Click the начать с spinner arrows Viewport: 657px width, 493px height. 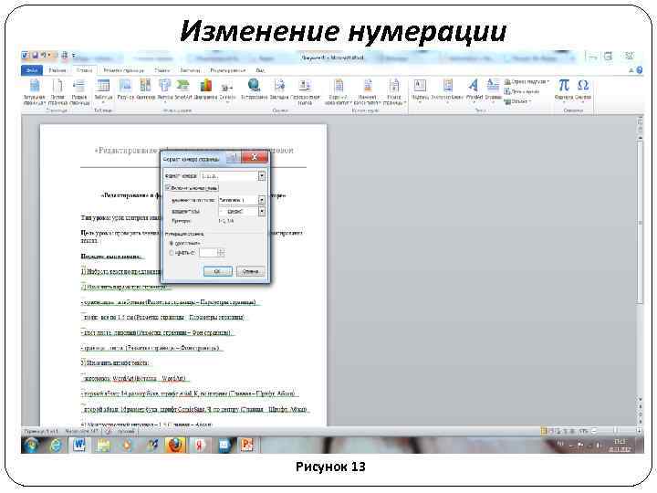(221, 252)
